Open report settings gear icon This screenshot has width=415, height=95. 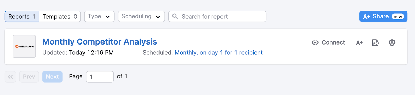click(392, 42)
